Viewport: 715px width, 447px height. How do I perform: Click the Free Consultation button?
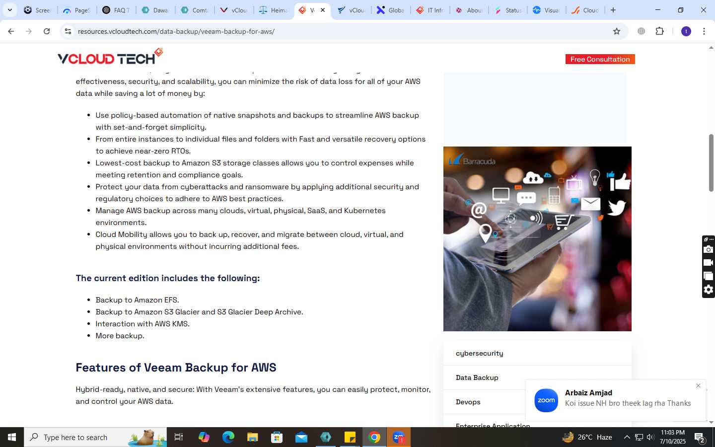tap(600, 59)
